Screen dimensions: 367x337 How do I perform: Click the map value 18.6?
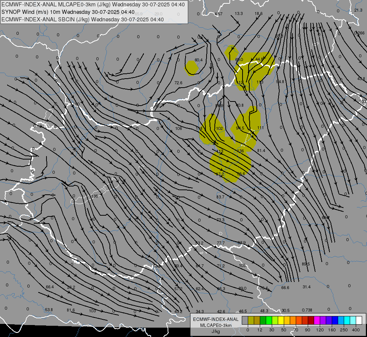tap(259, 13)
